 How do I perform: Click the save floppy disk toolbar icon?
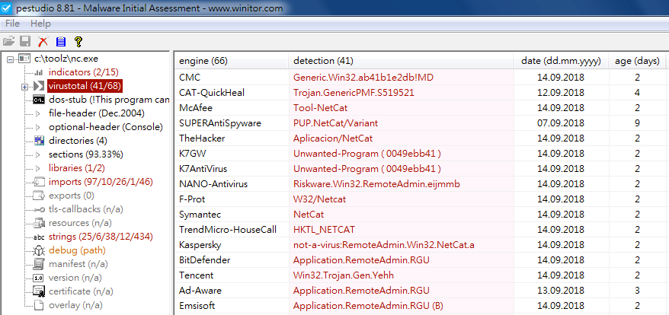(x=24, y=41)
